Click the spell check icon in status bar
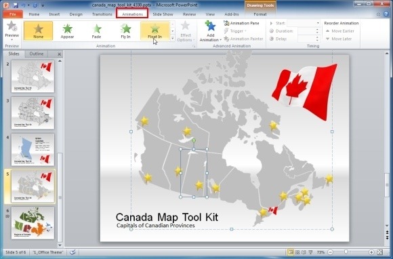Image resolution: width=393 pixels, height=259 pixels. pos(73,252)
